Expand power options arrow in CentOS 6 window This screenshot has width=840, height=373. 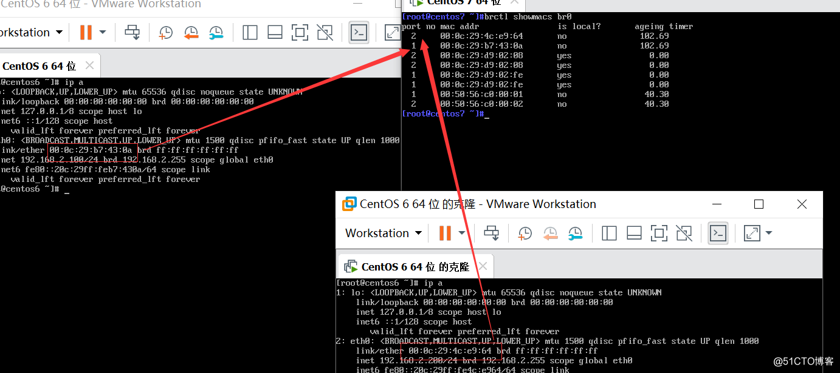[103, 32]
